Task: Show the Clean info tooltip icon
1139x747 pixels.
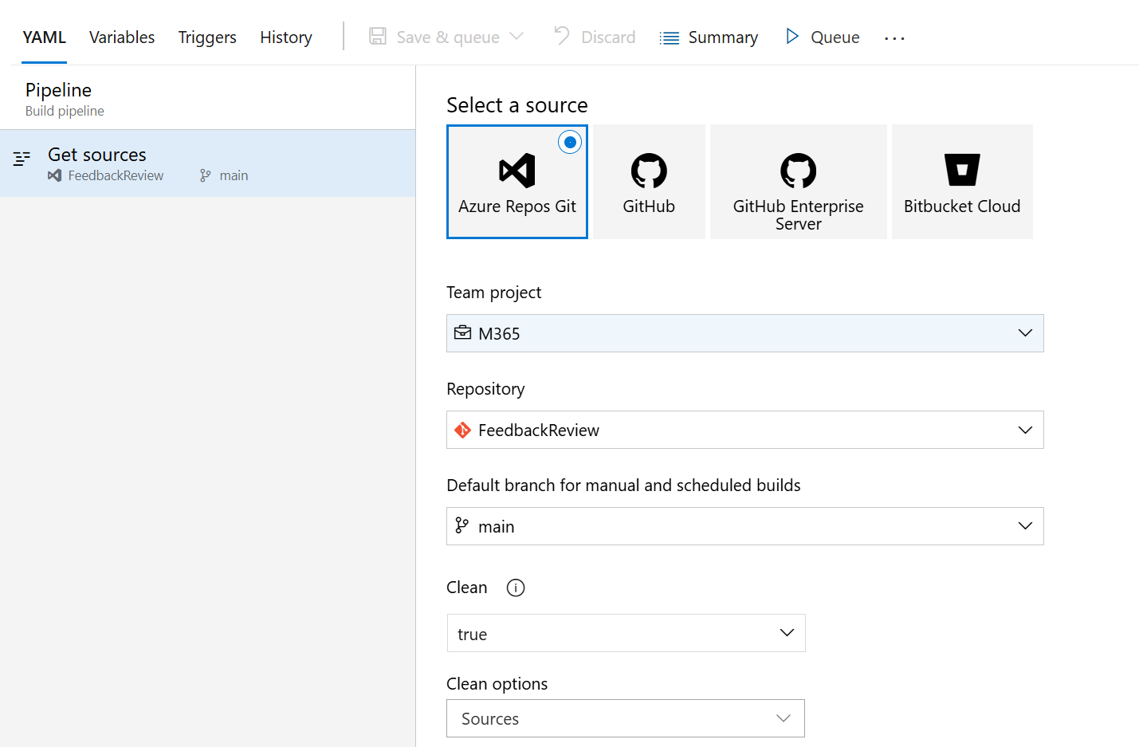Action: tap(516, 588)
